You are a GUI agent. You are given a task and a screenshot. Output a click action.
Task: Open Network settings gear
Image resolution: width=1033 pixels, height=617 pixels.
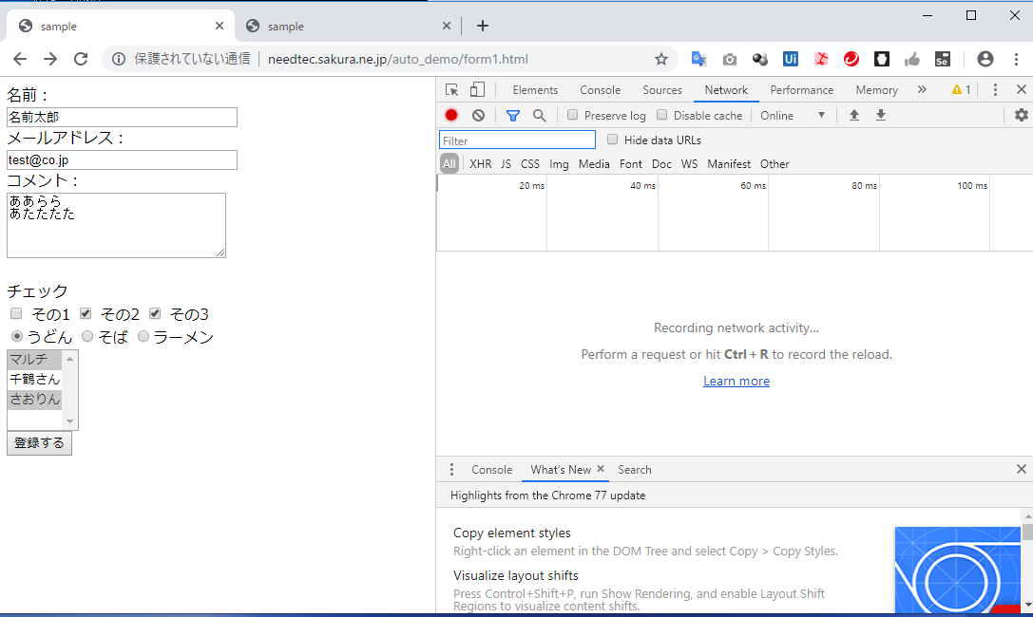[x=1022, y=115]
